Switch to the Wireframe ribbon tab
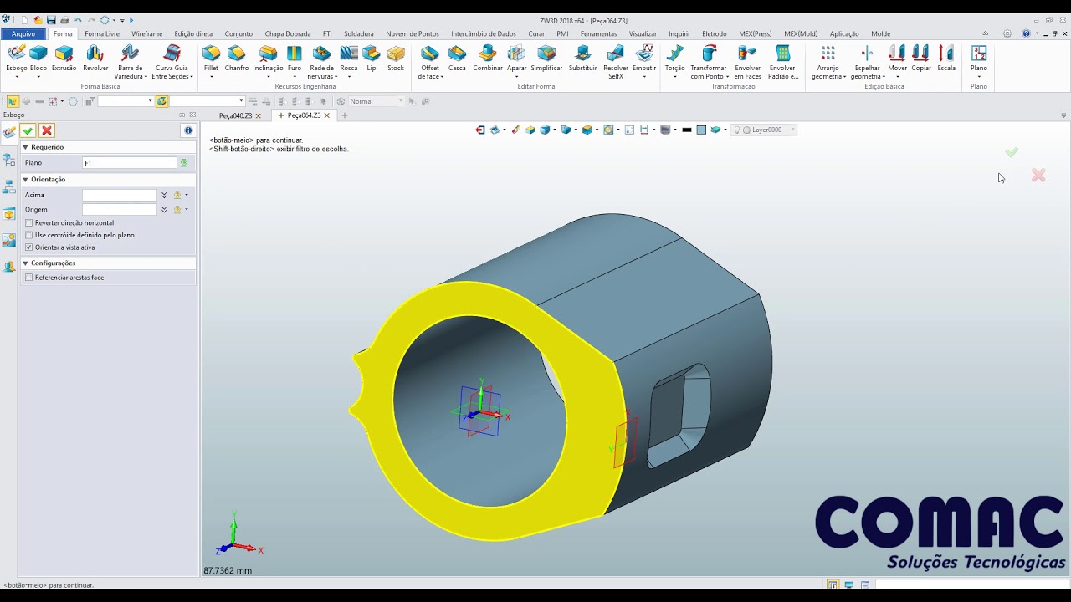This screenshot has width=1071, height=602. (x=146, y=34)
